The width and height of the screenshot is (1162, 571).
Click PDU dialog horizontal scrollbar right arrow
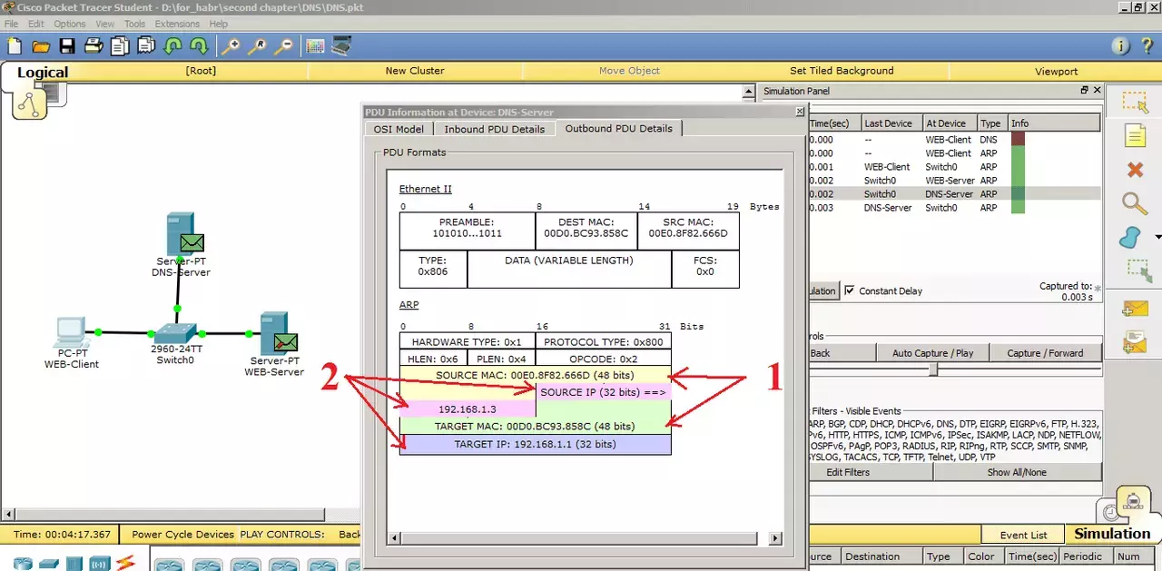coord(775,537)
